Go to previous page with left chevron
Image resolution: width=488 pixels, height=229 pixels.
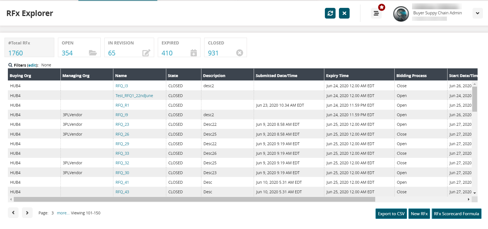click(x=13, y=213)
